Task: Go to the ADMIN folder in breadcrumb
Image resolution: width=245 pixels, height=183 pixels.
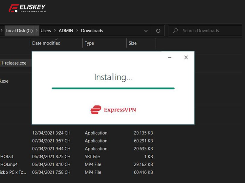Action: pyautogui.click(x=66, y=31)
